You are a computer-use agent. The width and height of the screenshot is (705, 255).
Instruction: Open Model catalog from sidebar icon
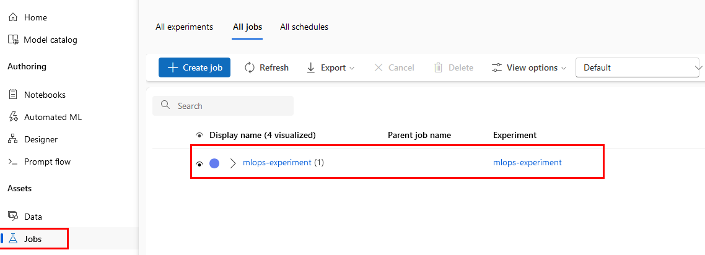coord(13,40)
